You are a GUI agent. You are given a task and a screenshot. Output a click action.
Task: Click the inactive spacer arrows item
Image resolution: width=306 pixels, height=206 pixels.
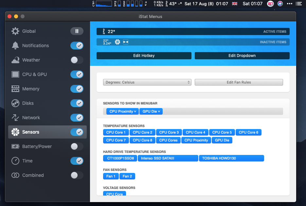coord(126,42)
